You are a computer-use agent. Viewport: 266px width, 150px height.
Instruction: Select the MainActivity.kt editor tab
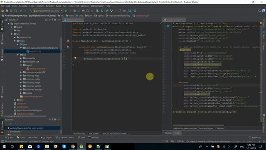click(x=73, y=20)
